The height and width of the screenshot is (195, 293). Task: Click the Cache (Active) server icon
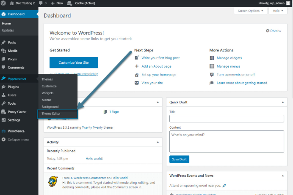click(x=69, y=3)
